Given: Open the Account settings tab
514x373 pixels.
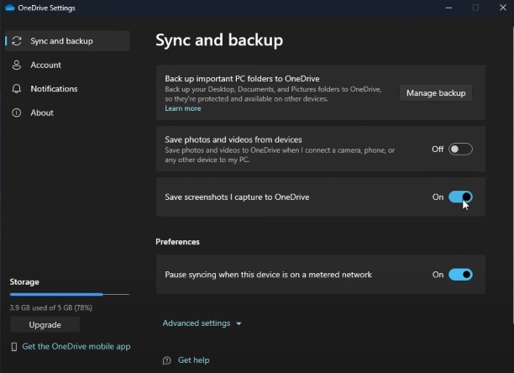Looking at the screenshot, I should point(67,65).
